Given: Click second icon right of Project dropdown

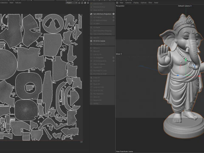Looking at the screenshot, I should point(82,3).
